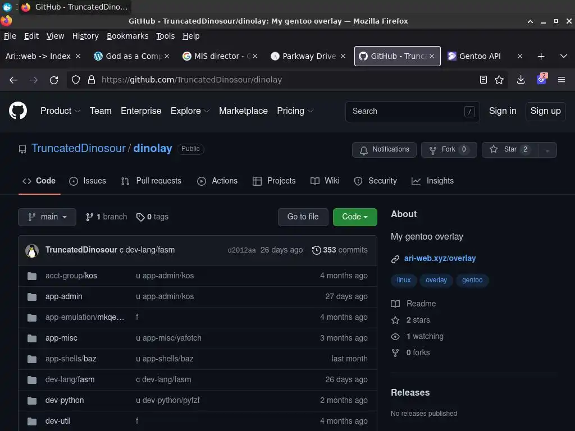
Task: Open the Projects tab
Action: [274, 181]
